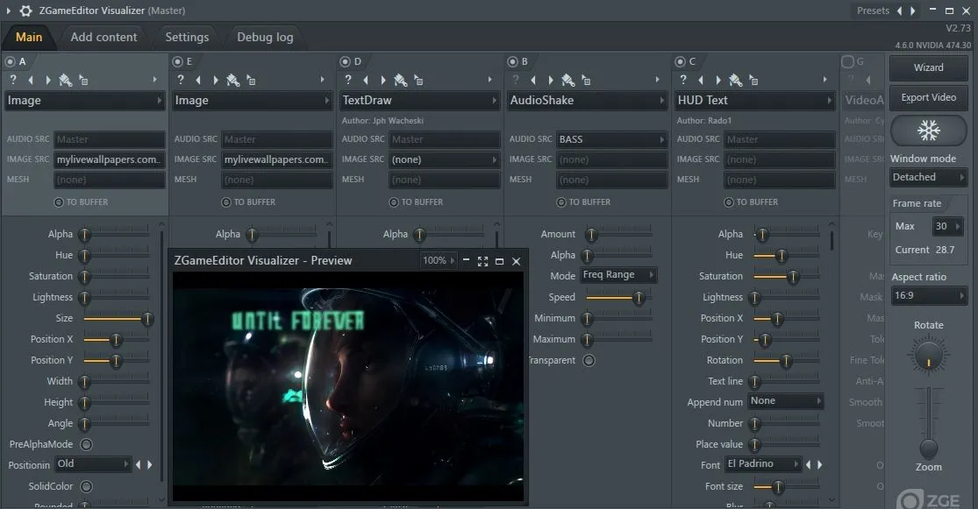The height and width of the screenshot is (509, 978).
Task: Open Freq Range mode dropdown
Action: [618, 275]
